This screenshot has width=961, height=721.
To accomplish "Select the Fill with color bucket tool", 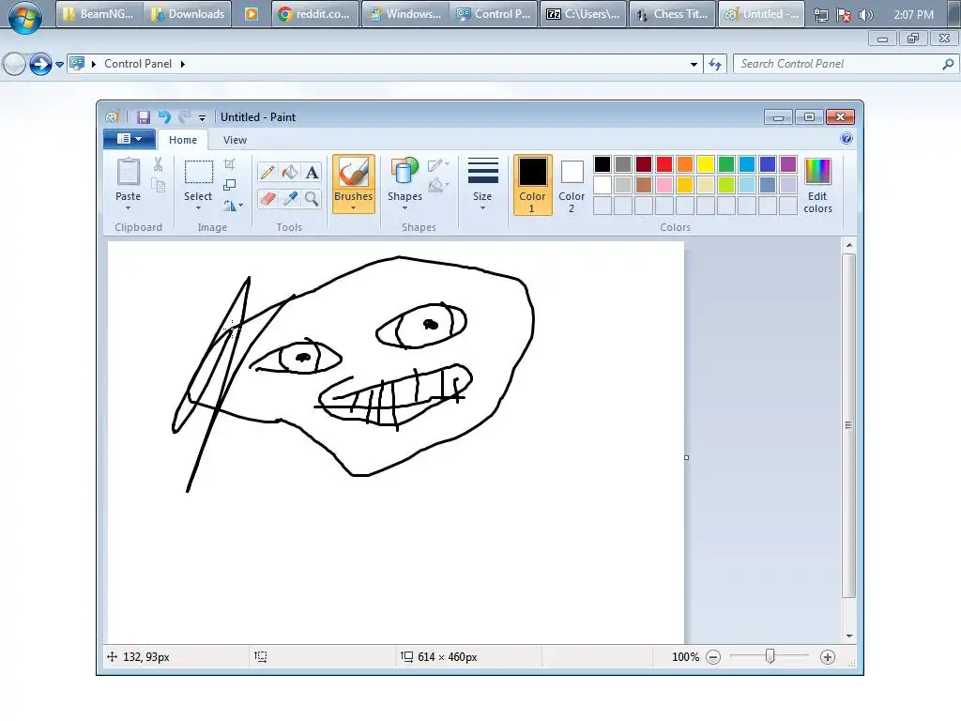I will (x=290, y=173).
